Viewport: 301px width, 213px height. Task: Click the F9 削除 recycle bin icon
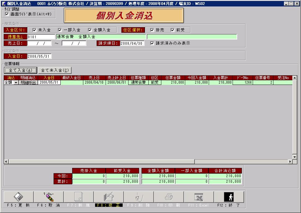click(139, 197)
